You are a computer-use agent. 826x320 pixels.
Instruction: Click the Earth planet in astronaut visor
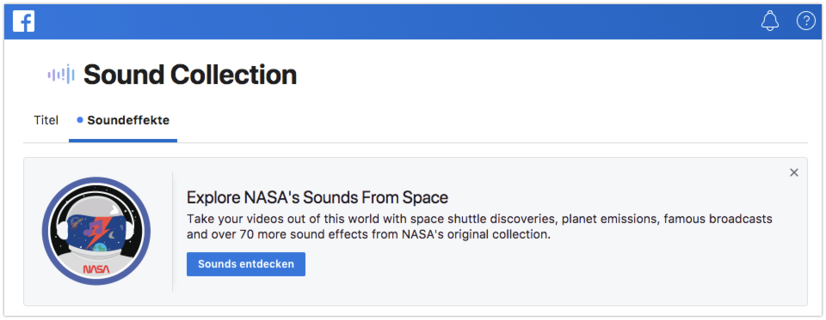pyautogui.click(x=100, y=246)
